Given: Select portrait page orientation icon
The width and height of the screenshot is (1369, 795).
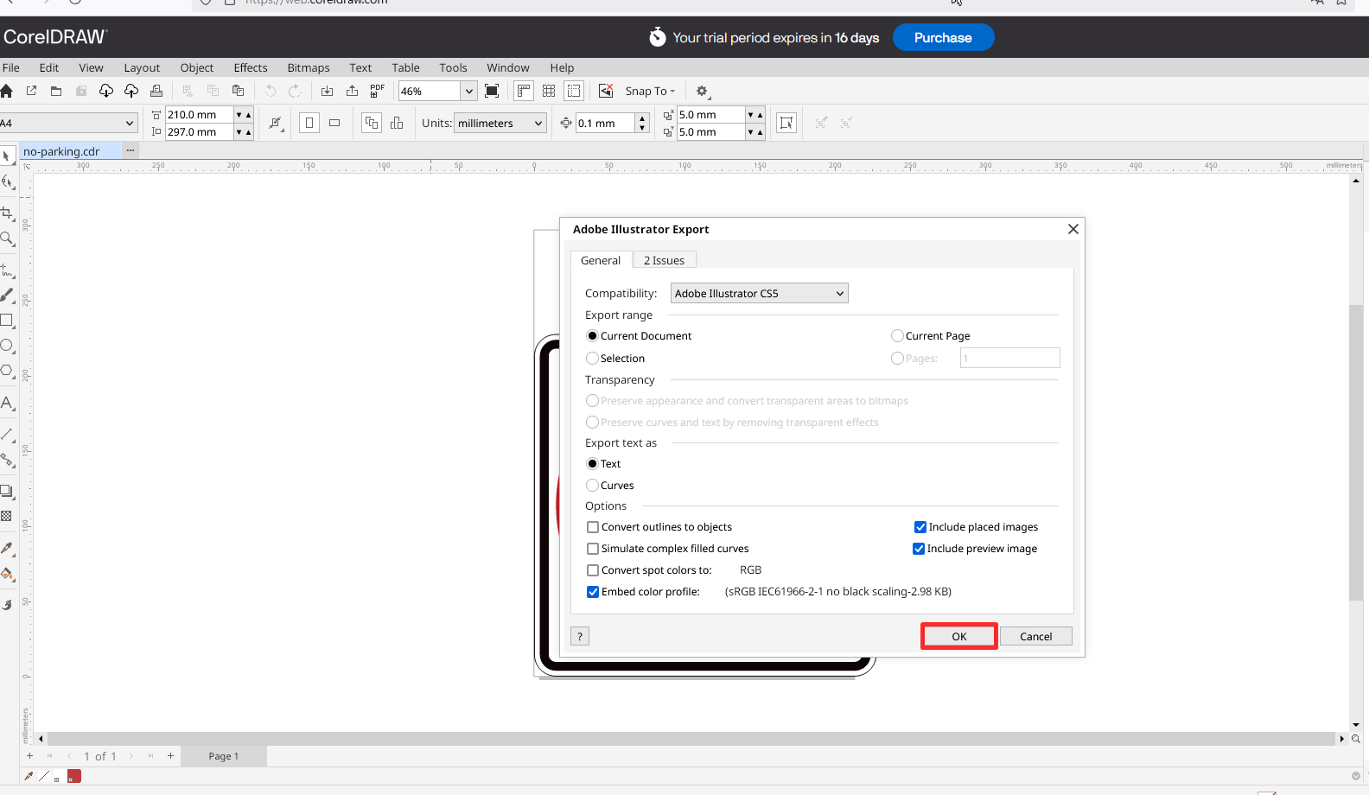Looking at the screenshot, I should tap(309, 123).
